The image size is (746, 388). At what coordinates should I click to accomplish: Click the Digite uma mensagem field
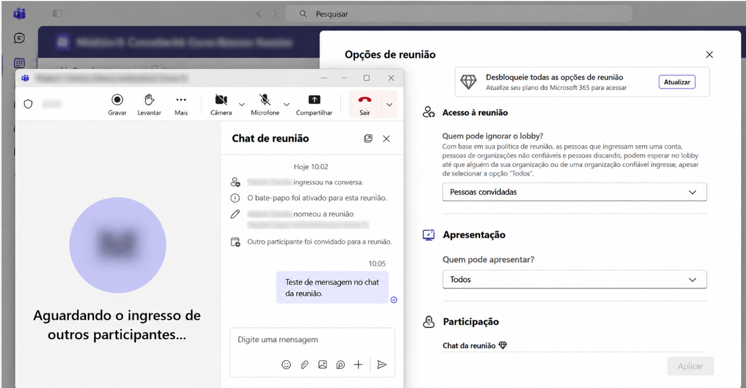(312, 340)
